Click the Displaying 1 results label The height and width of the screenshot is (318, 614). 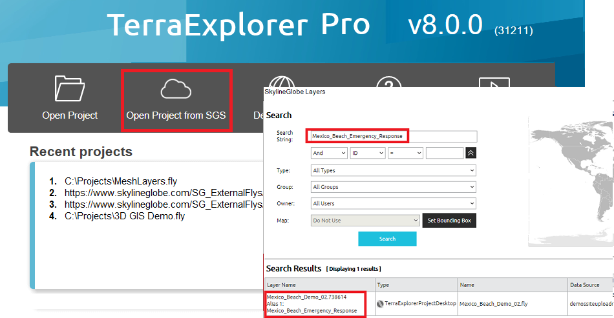pos(354,269)
